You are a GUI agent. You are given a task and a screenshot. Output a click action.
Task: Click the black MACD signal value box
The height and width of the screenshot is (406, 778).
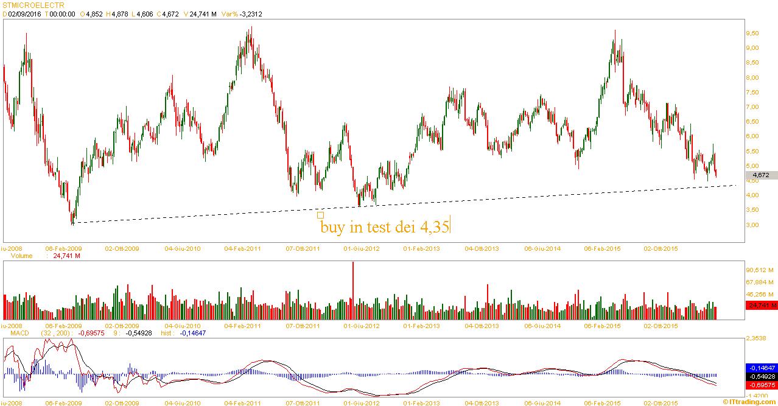[x=760, y=377]
